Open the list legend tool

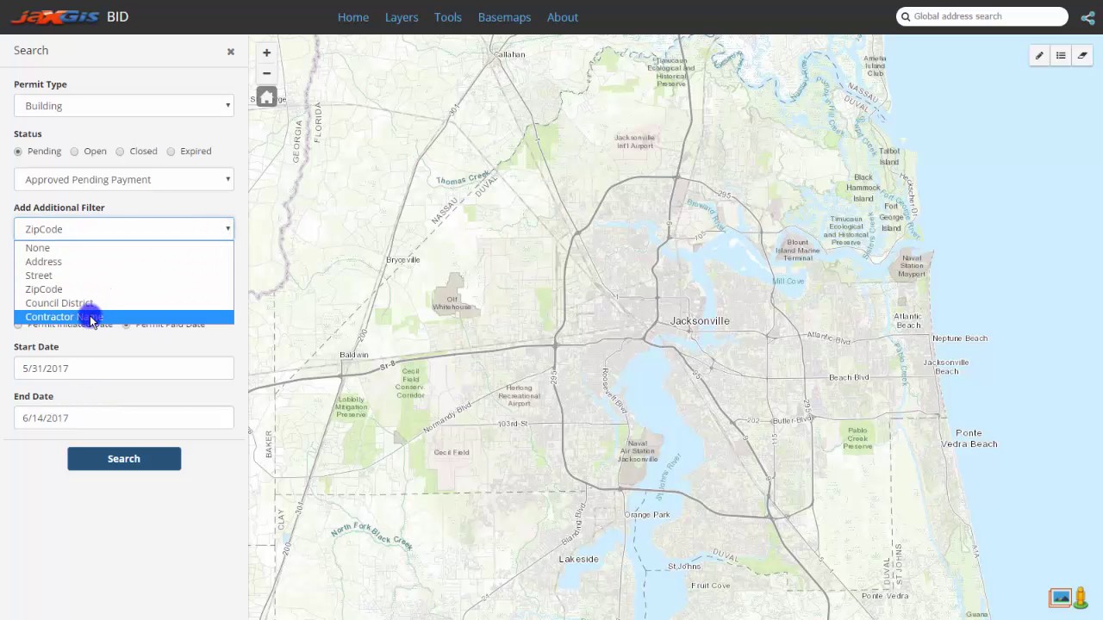pyautogui.click(x=1061, y=56)
